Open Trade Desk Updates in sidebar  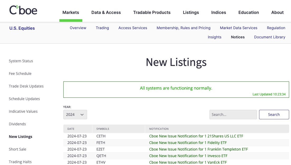point(26,86)
